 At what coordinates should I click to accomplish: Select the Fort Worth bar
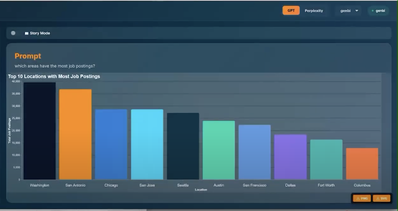click(x=326, y=160)
